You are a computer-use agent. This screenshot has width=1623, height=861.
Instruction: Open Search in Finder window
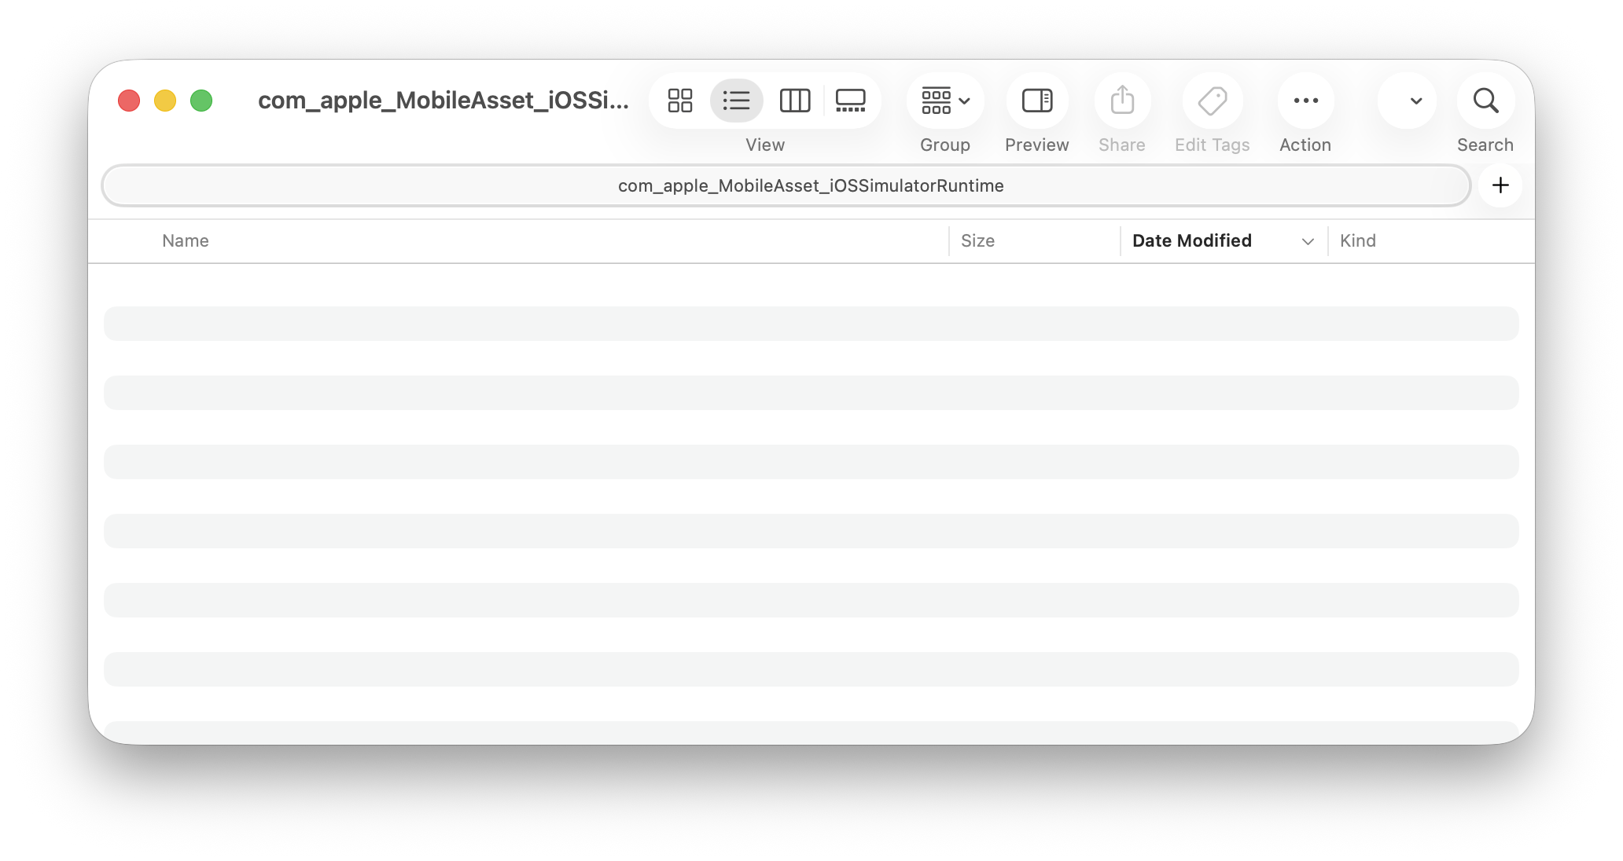click(1485, 101)
